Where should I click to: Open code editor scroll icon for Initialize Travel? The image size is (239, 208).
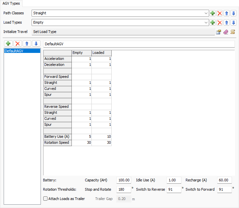pos(233,32)
